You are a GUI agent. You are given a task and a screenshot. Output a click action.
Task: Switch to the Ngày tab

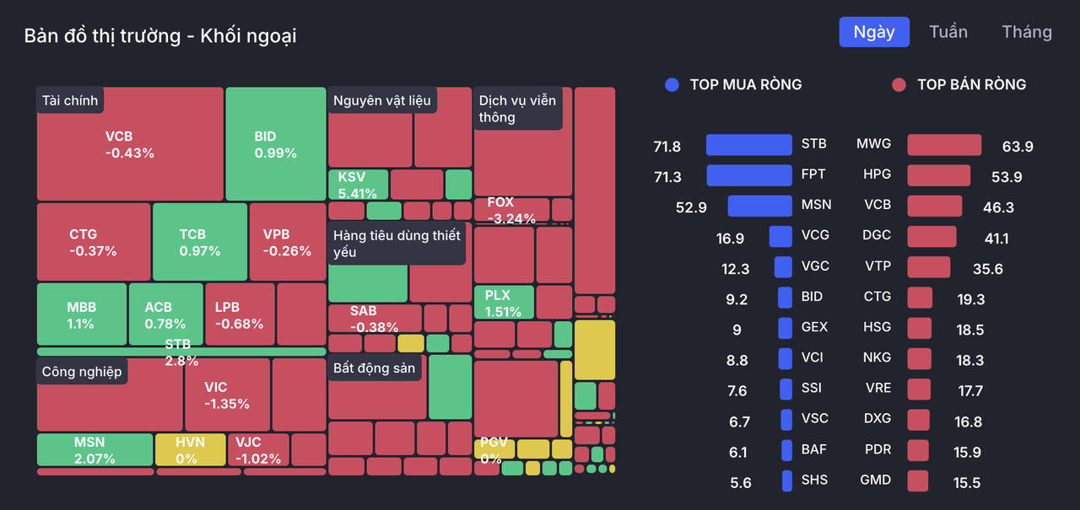pos(873,32)
